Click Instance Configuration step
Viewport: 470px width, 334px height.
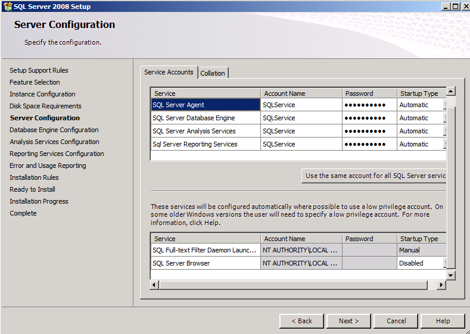(42, 94)
